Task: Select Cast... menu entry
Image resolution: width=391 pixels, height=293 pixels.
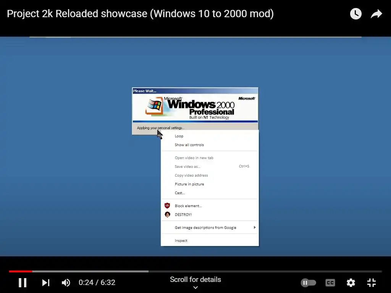Action: pos(210,193)
